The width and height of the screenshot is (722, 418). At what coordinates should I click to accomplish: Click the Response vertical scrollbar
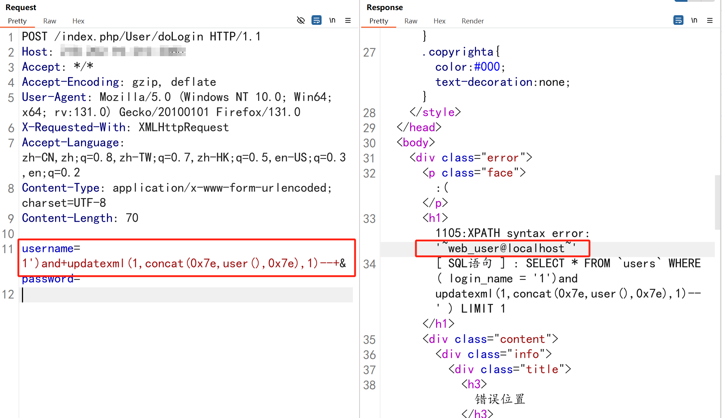tap(718, 202)
